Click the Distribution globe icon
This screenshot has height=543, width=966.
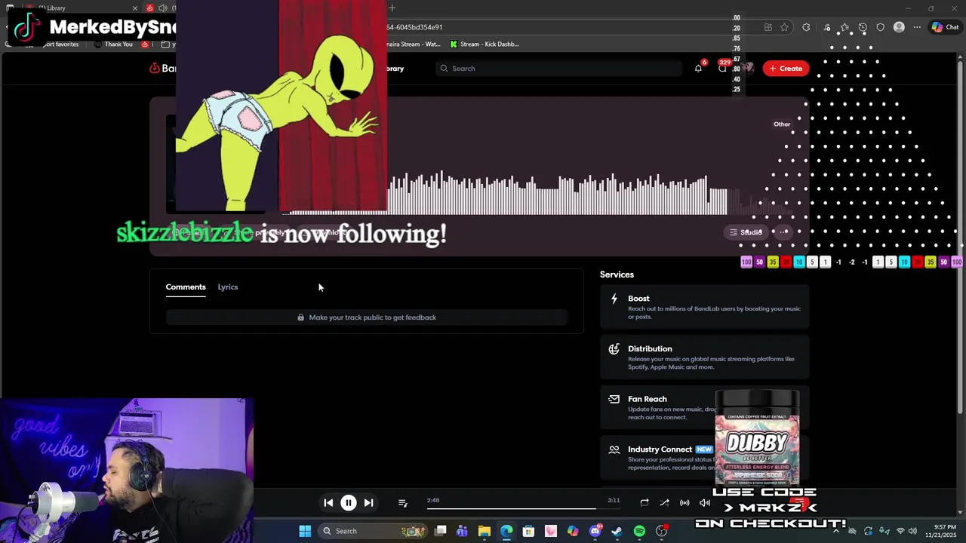pos(614,349)
